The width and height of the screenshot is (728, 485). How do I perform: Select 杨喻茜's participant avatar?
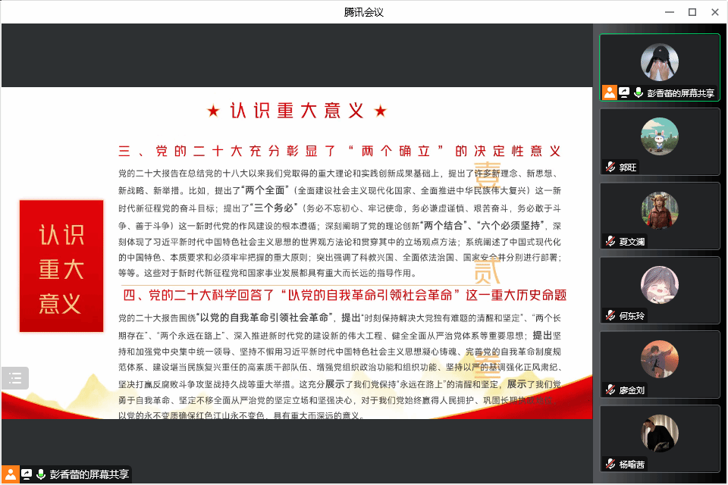[659, 433]
